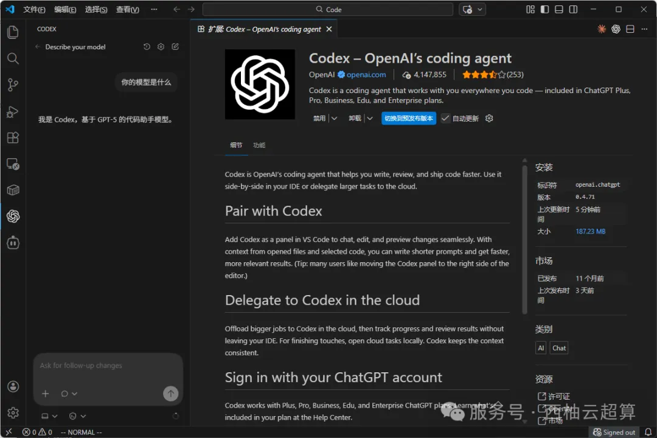657x438 pixels.
Task: Toggle primary side bar visibility
Action: pos(544,9)
